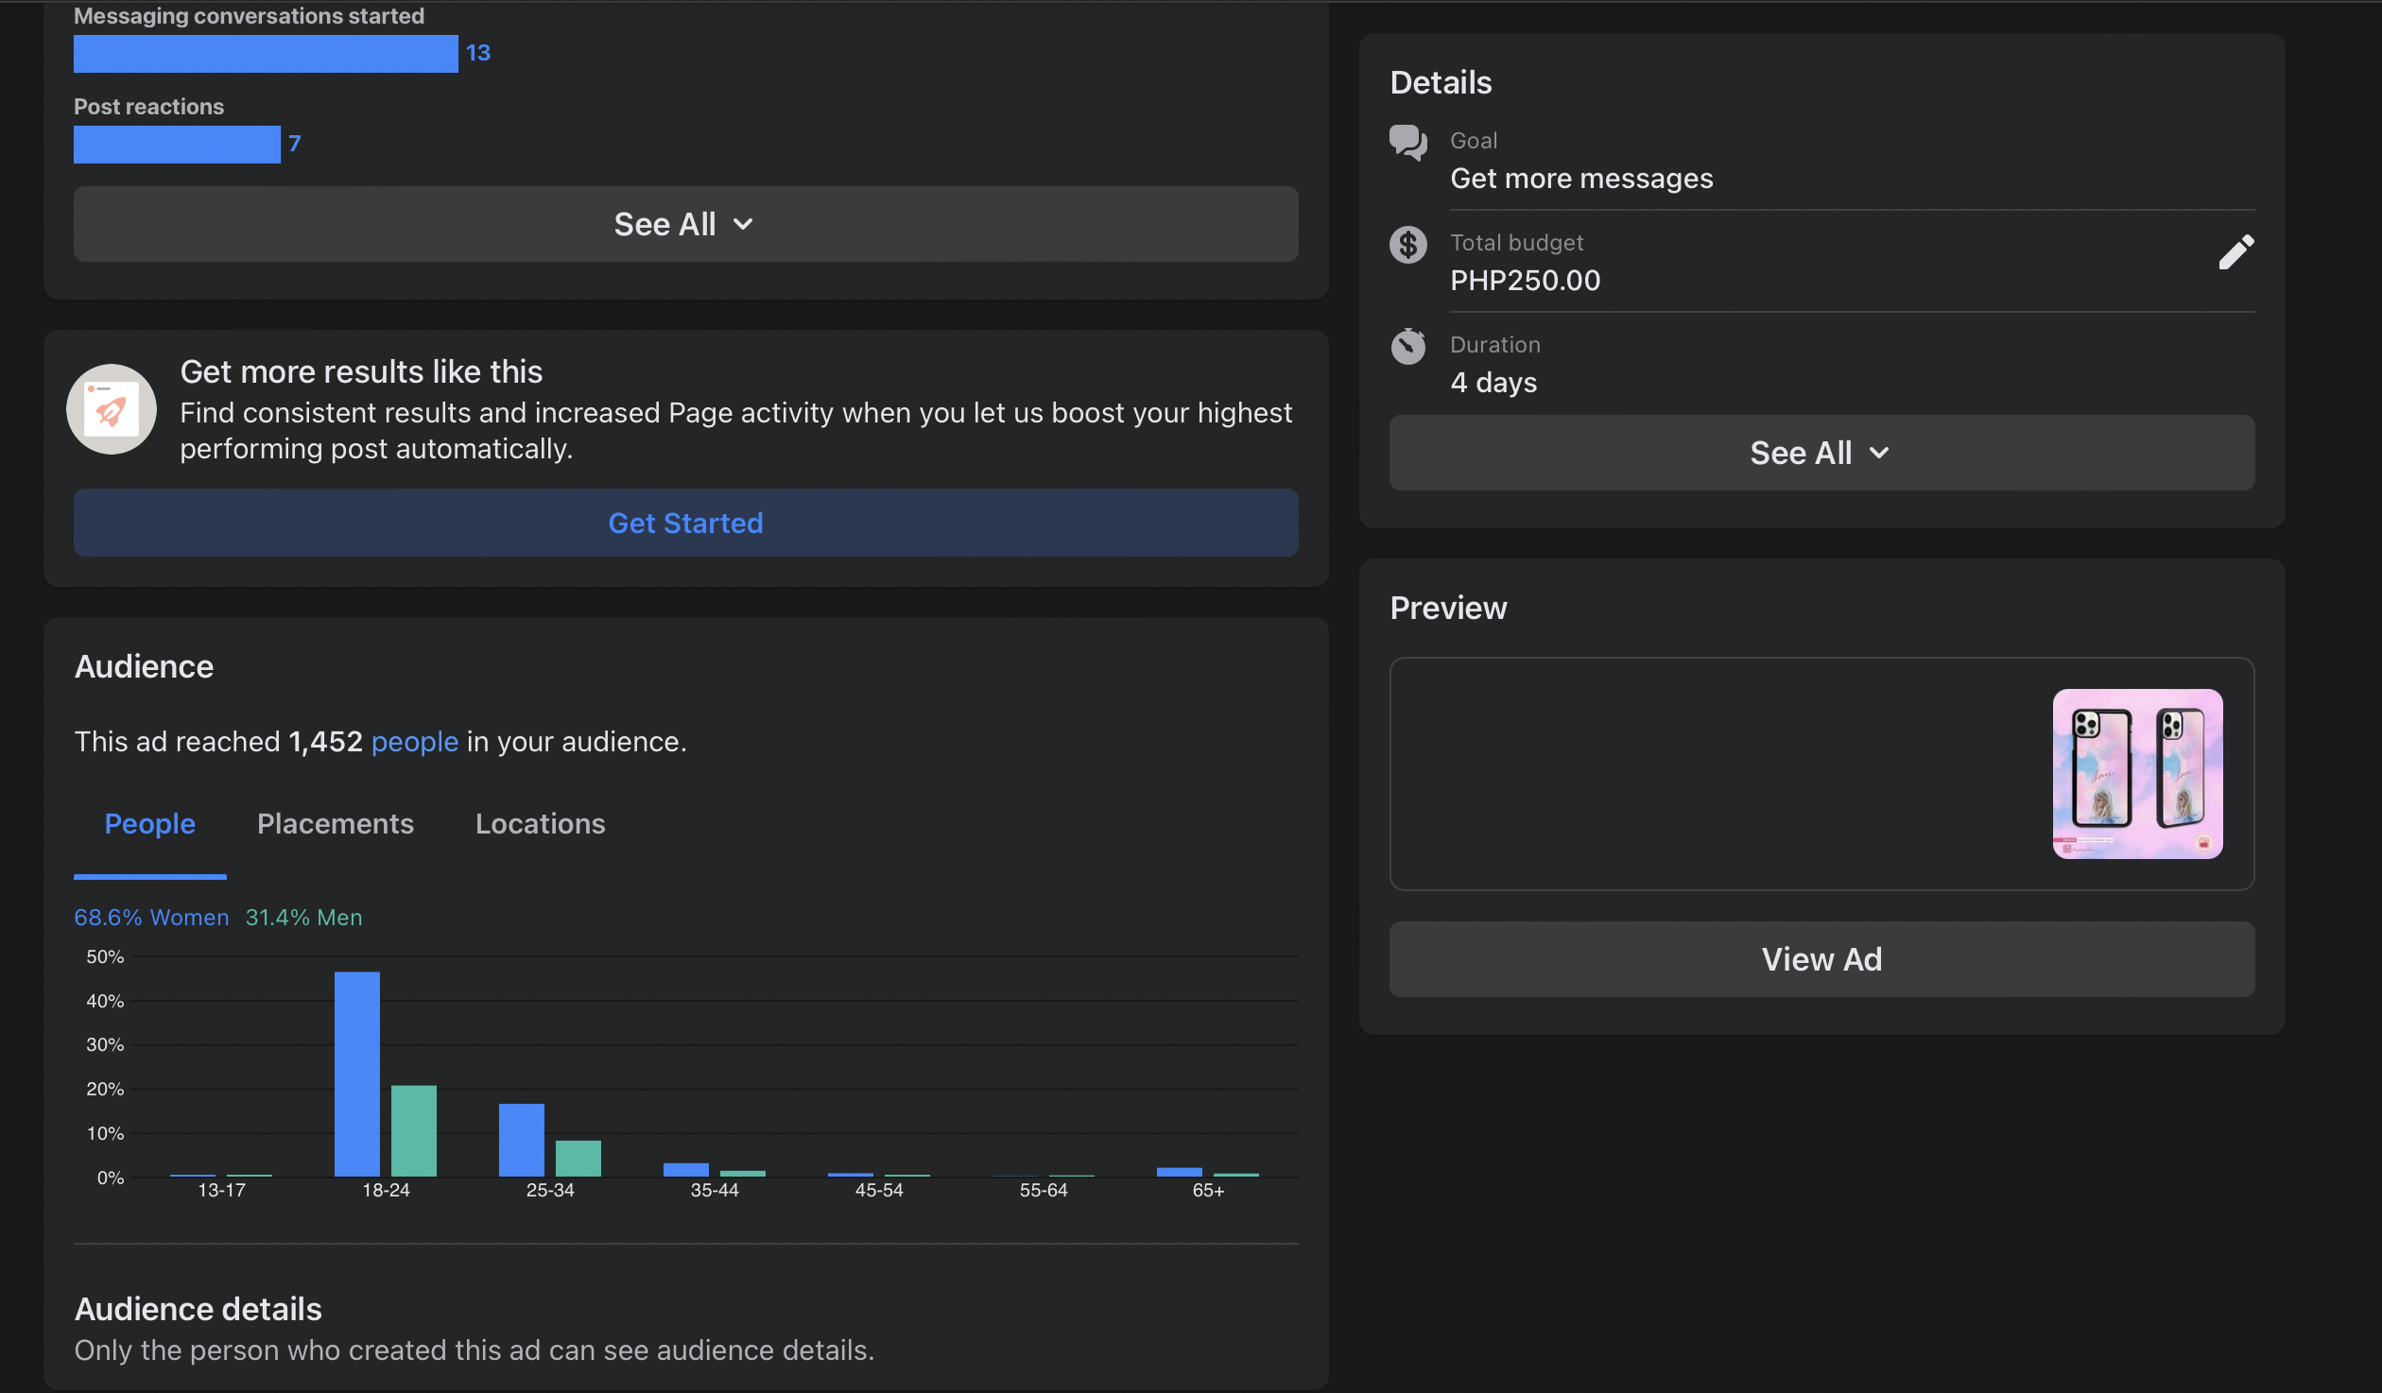The height and width of the screenshot is (1393, 2382).
Task: Click the '4 days' duration value
Action: 1493,383
